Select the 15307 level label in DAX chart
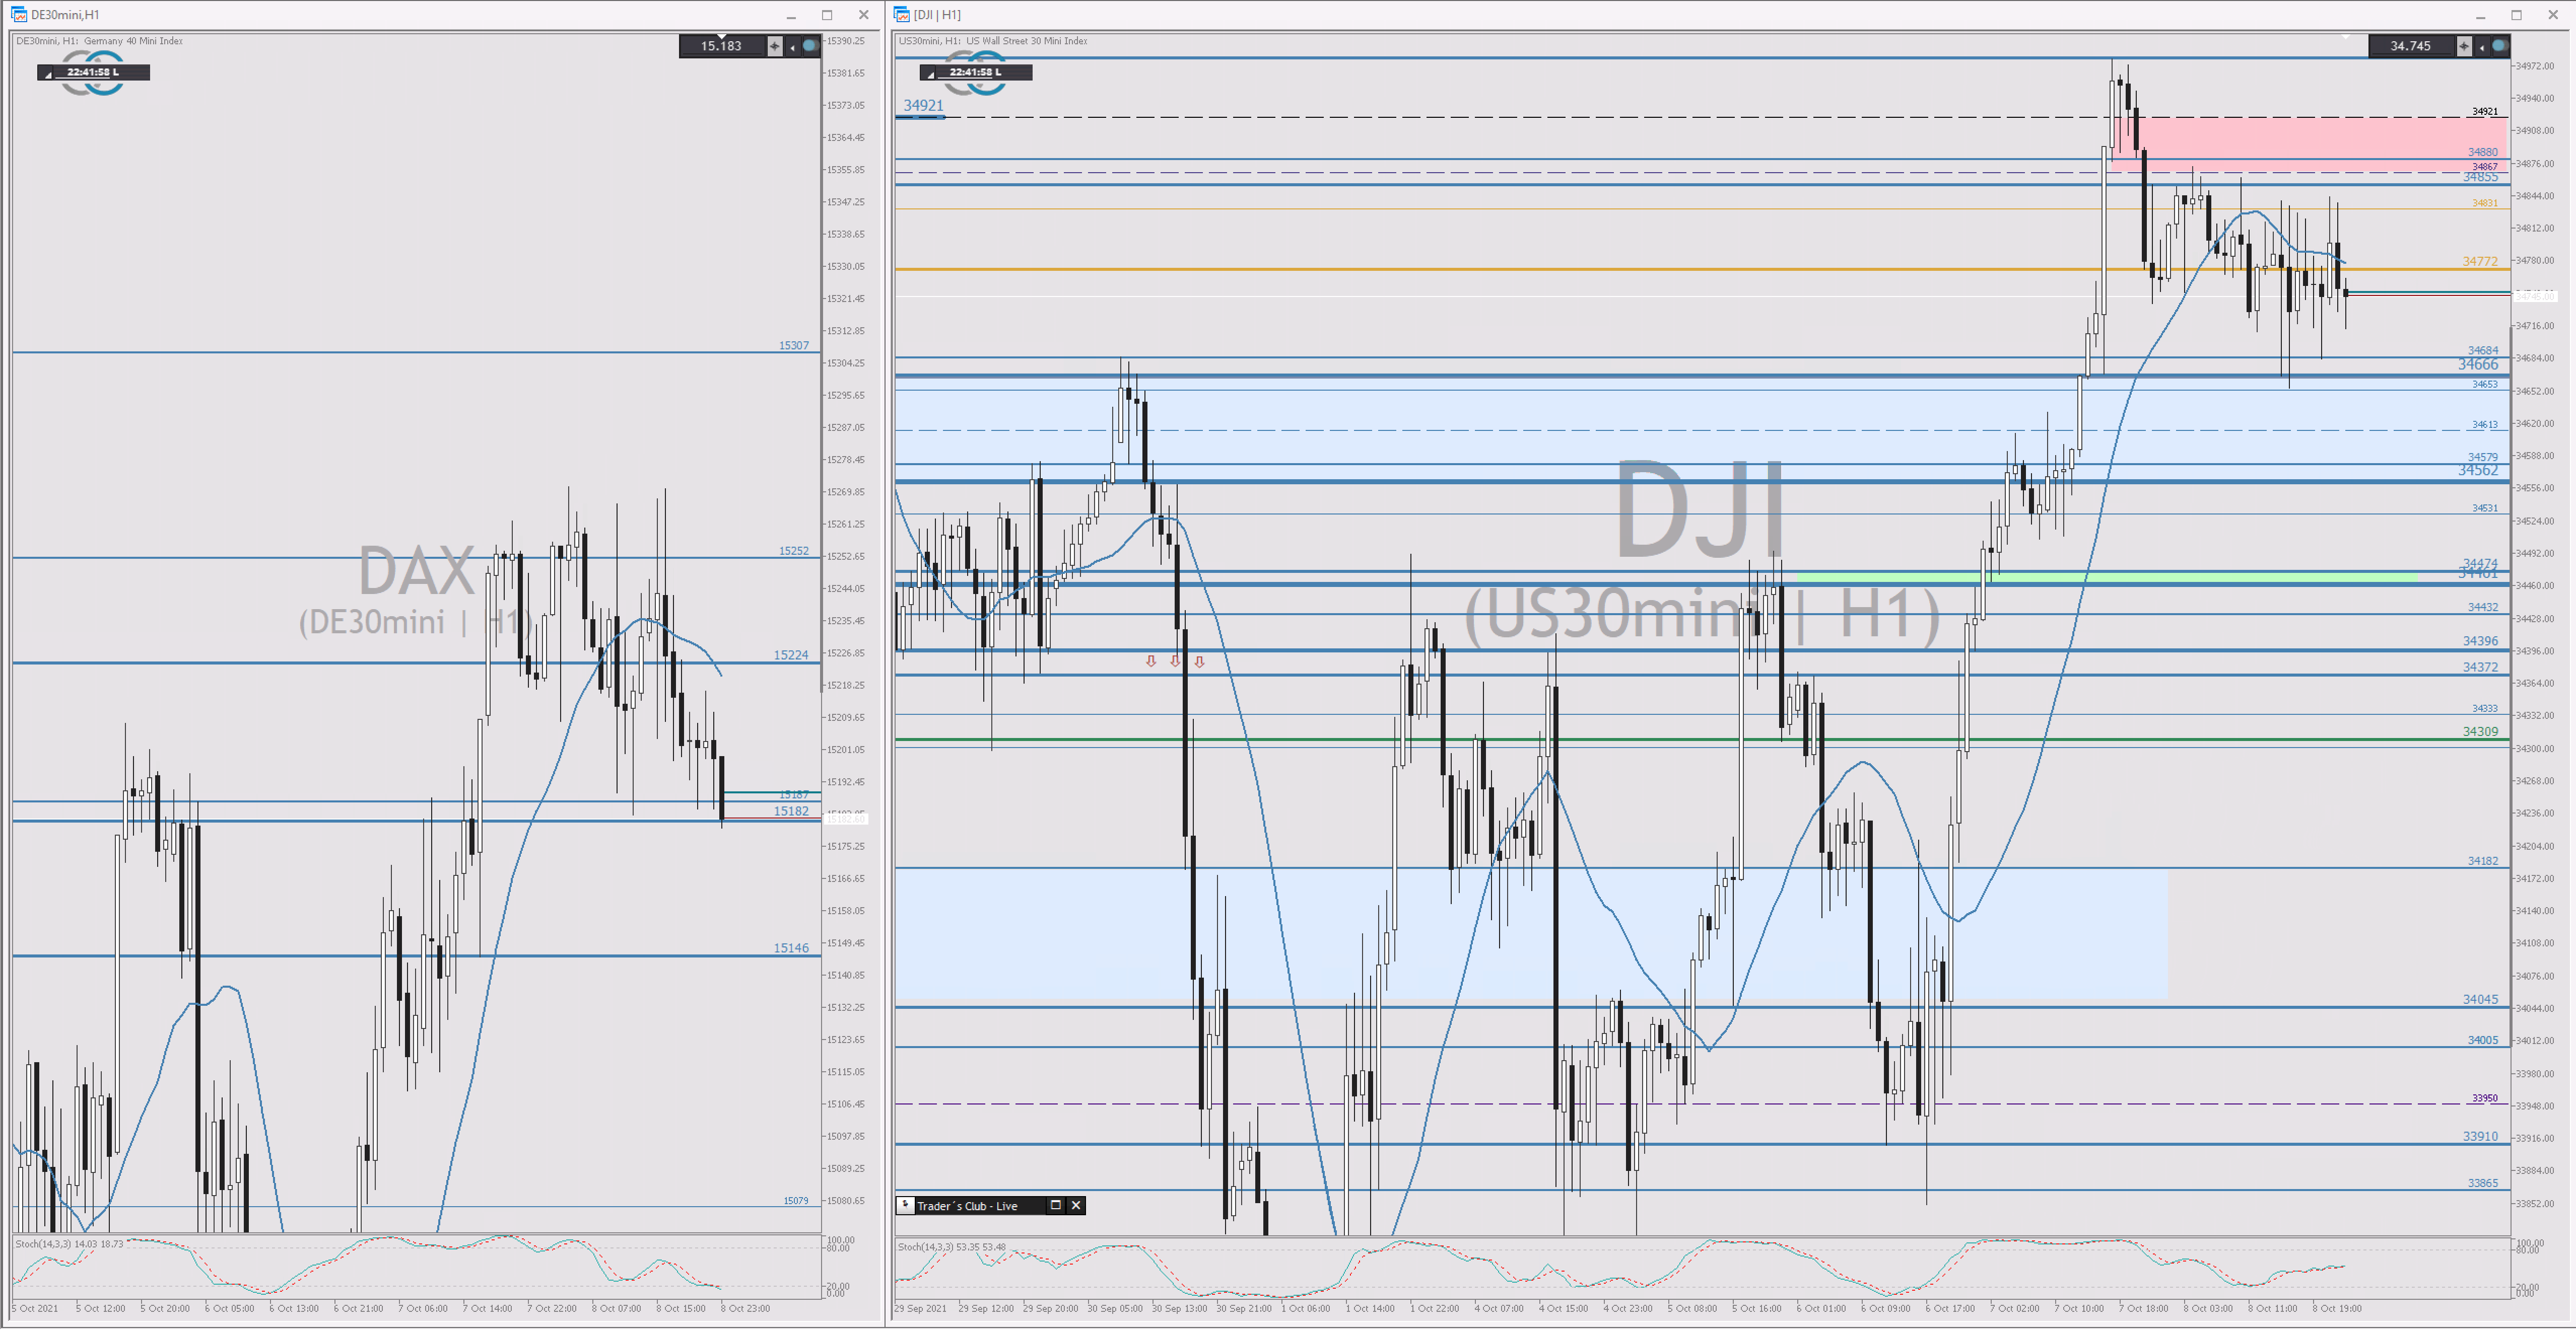Viewport: 2576px width, 1330px height. (x=794, y=346)
